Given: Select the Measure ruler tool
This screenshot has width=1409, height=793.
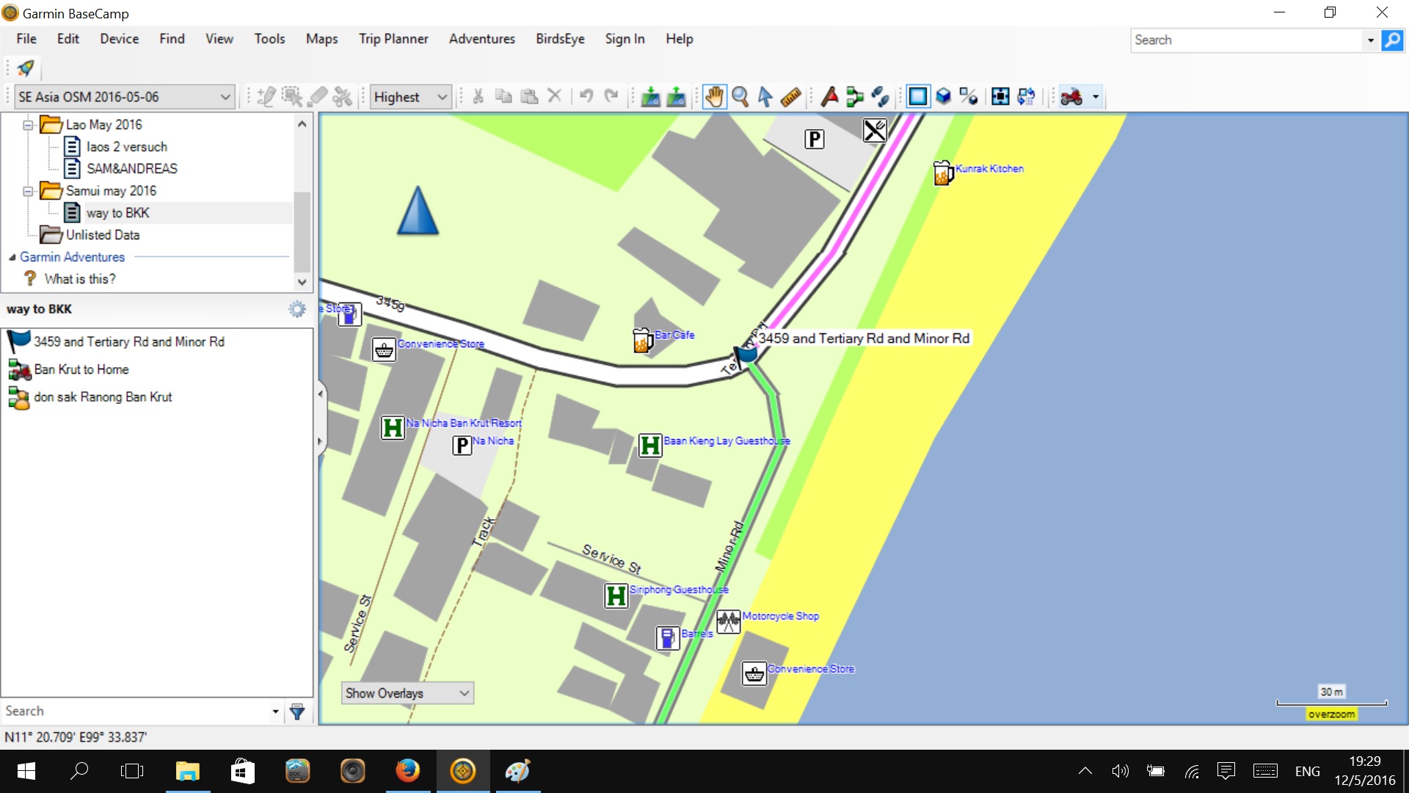Looking at the screenshot, I should coord(790,97).
